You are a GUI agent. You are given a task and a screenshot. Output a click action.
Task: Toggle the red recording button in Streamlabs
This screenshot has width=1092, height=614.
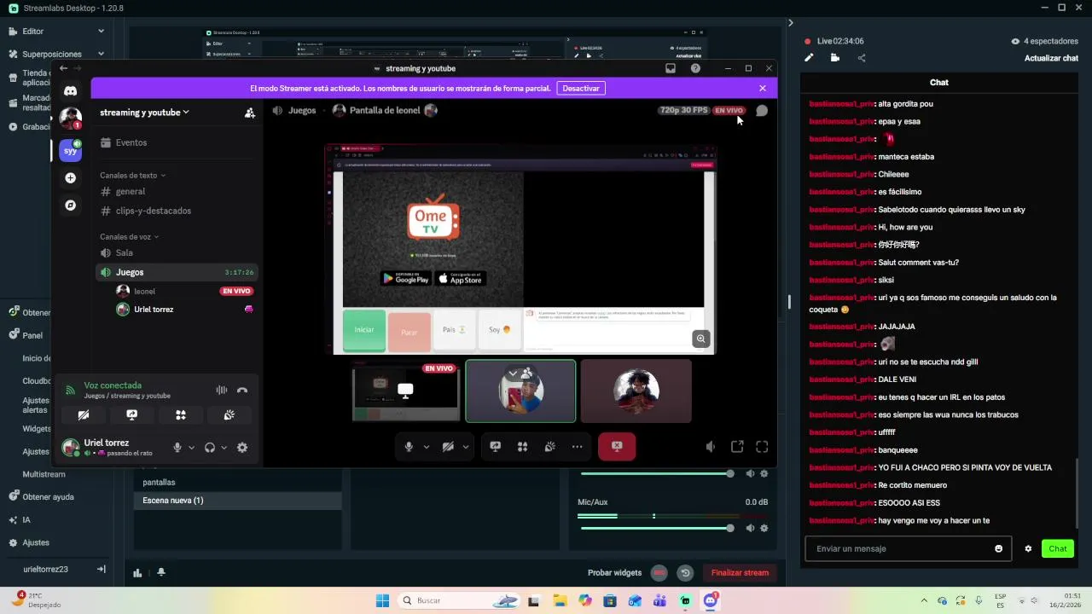659,573
